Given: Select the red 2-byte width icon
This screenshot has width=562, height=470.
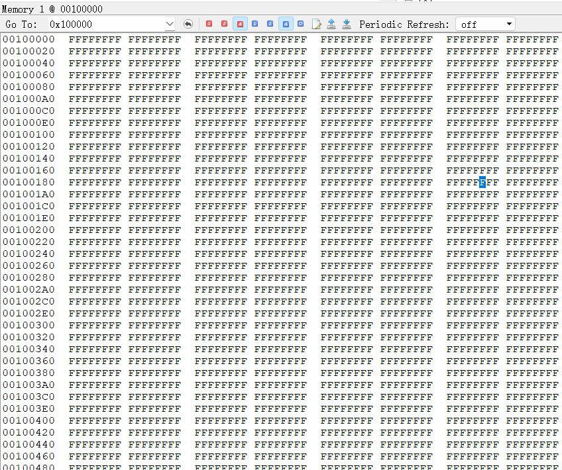Looking at the screenshot, I should click(x=224, y=24).
